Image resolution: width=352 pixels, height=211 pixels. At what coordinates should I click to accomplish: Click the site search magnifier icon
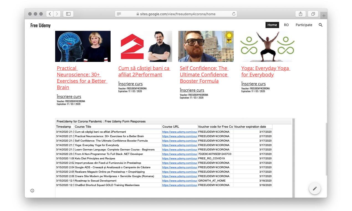(321, 25)
